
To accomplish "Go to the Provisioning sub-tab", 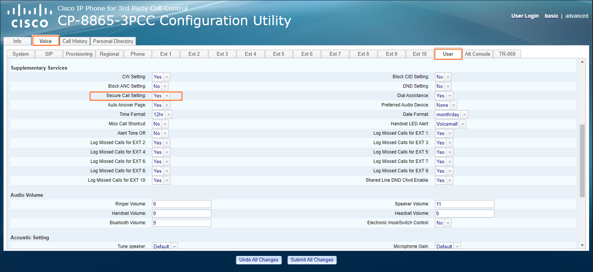I will coord(79,54).
